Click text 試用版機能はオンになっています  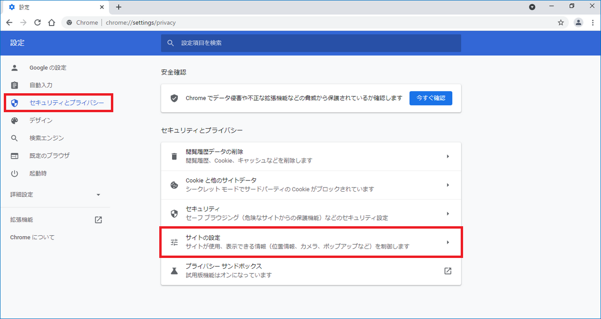click(x=228, y=275)
